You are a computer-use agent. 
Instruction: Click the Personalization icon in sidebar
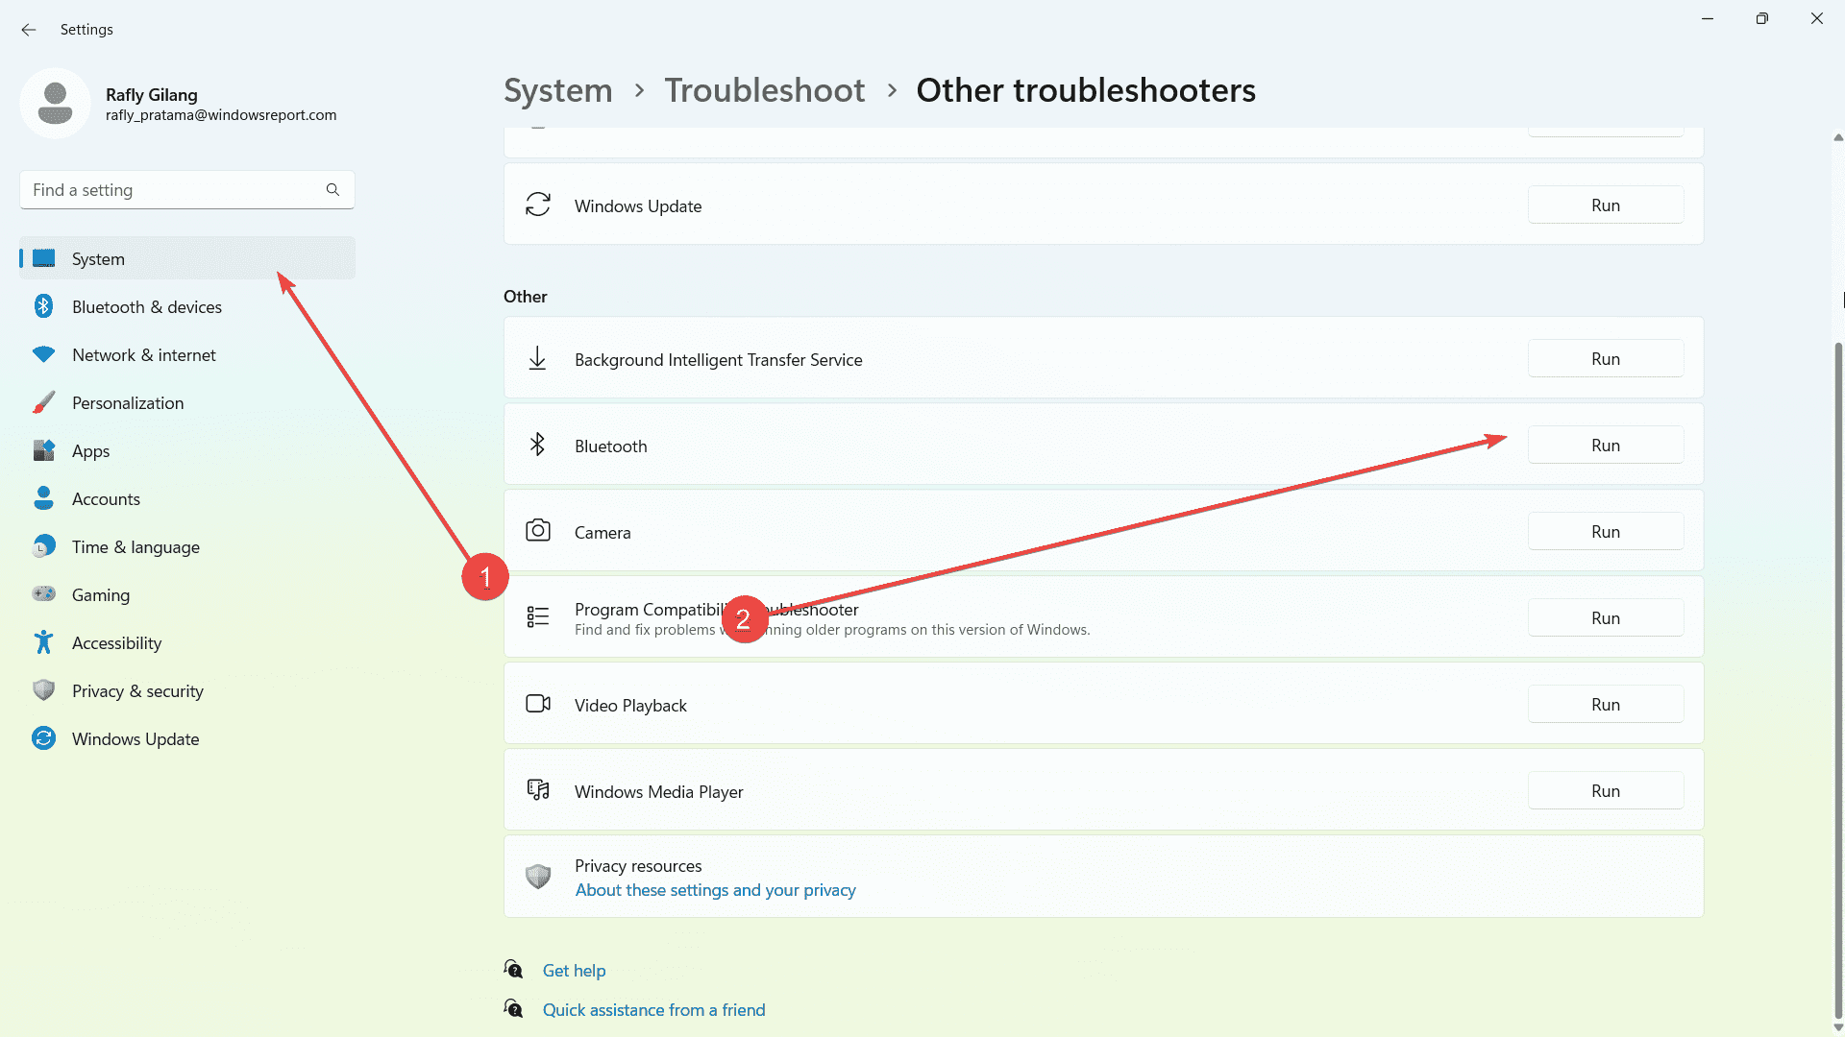(43, 401)
